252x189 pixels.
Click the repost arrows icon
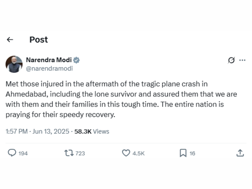69,153
